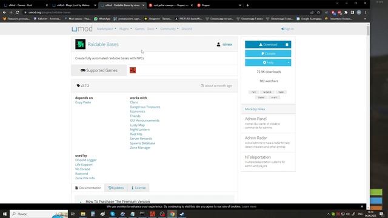Viewport: 388px width, 218px height.
Task: Open the Copy Paste dependency link
Action: coord(83,102)
